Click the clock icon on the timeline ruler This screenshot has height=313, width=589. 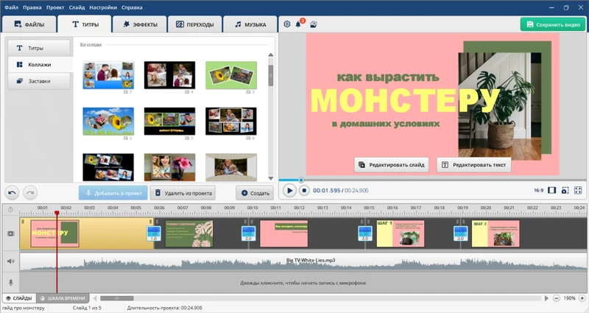click(x=10, y=210)
